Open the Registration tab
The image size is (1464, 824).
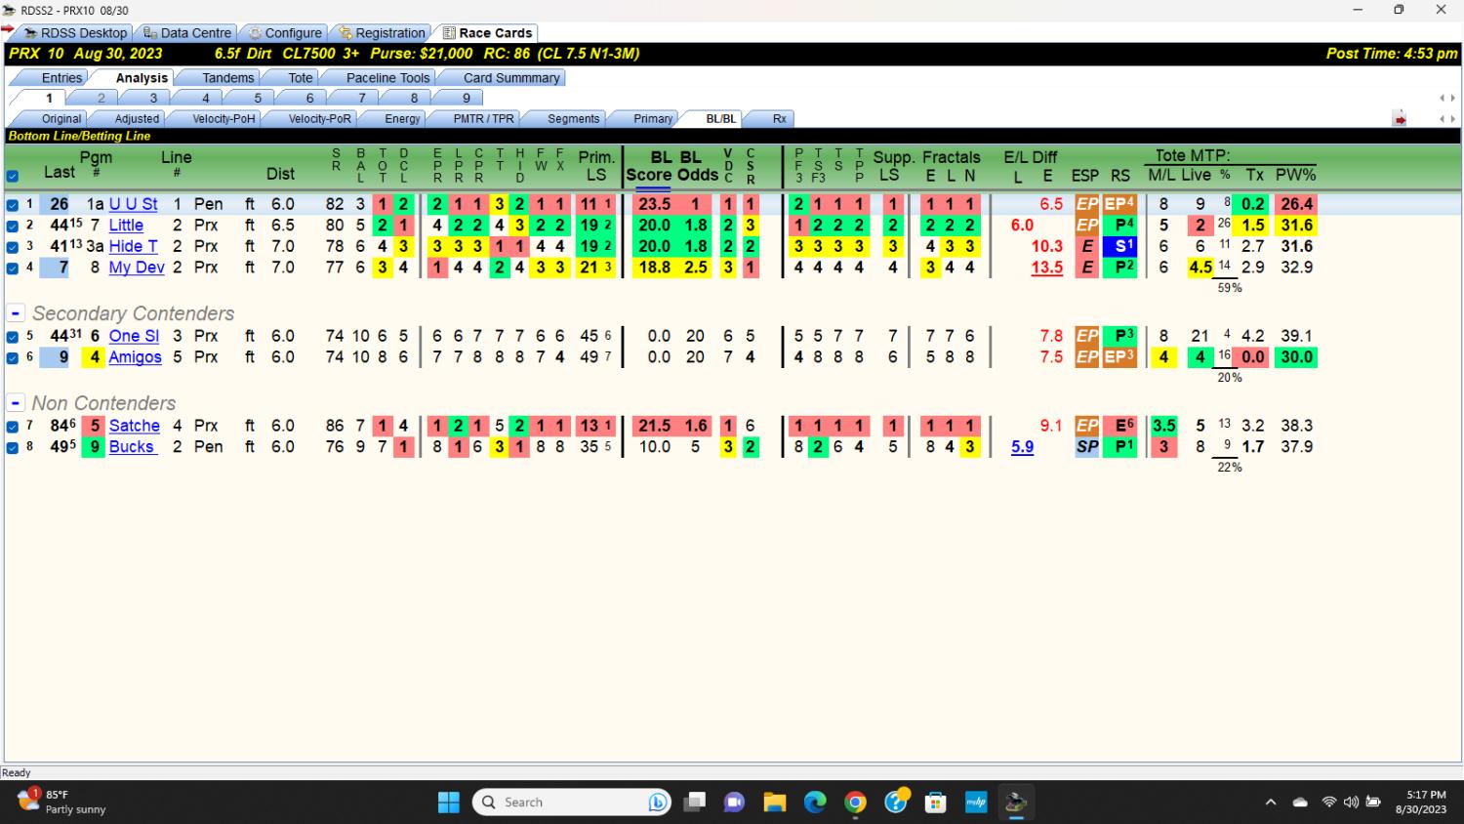[x=383, y=33]
